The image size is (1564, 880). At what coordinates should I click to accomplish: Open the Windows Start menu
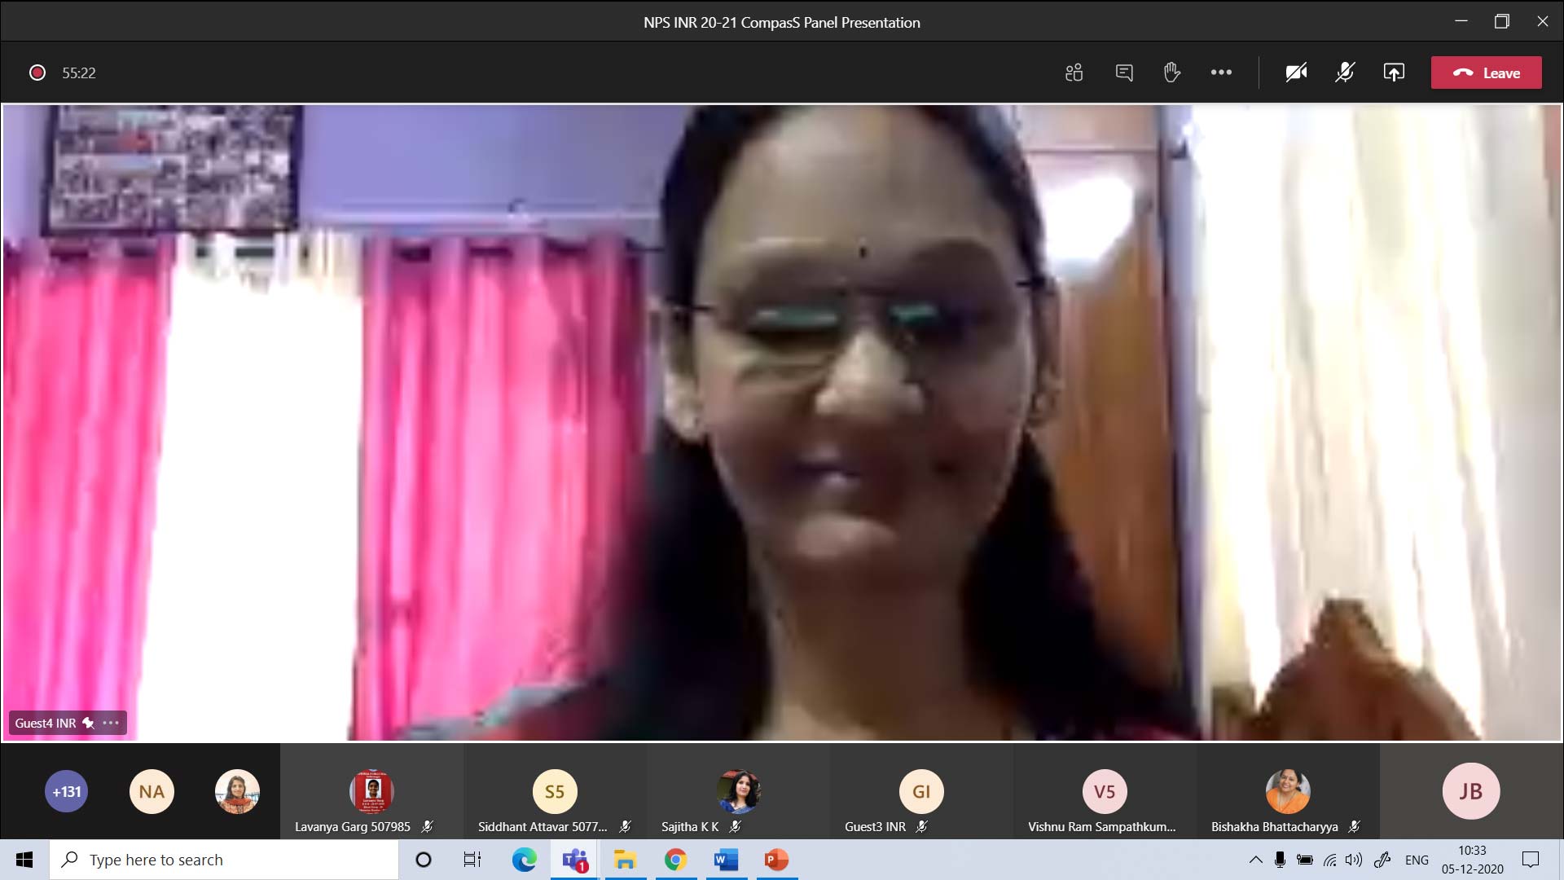pos(24,860)
